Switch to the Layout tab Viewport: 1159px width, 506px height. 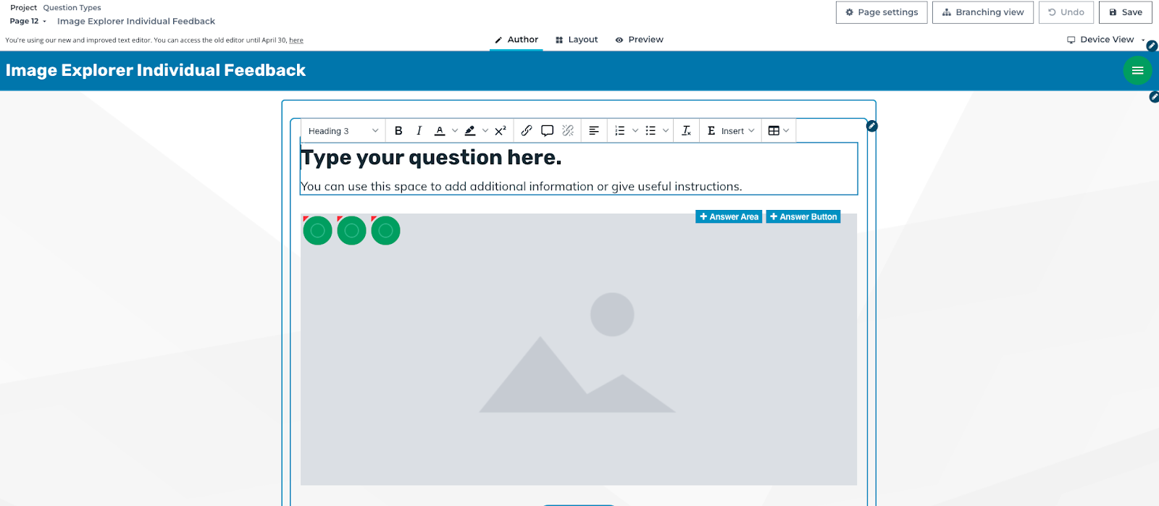[577, 40]
